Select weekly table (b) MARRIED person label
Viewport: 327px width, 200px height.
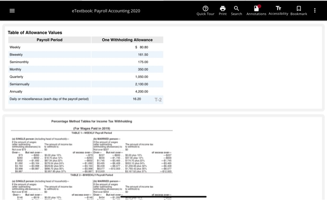tap(107, 139)
